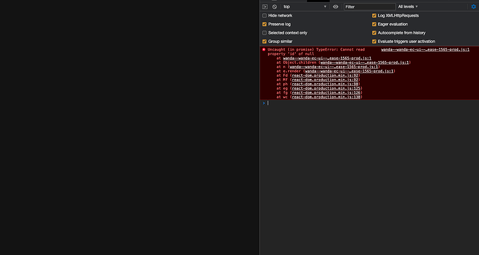
Task: Follow the e.render stack frame source link
Action: click(349, 71)
